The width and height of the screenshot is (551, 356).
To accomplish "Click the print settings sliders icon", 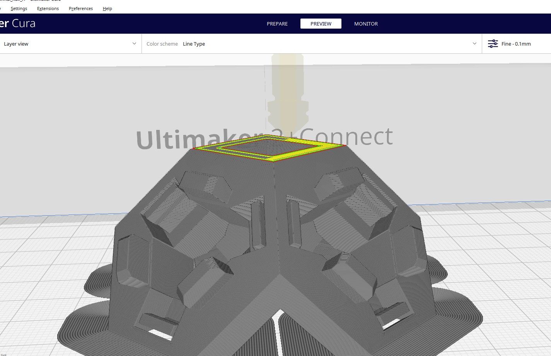I will click(x=493, y=44).
